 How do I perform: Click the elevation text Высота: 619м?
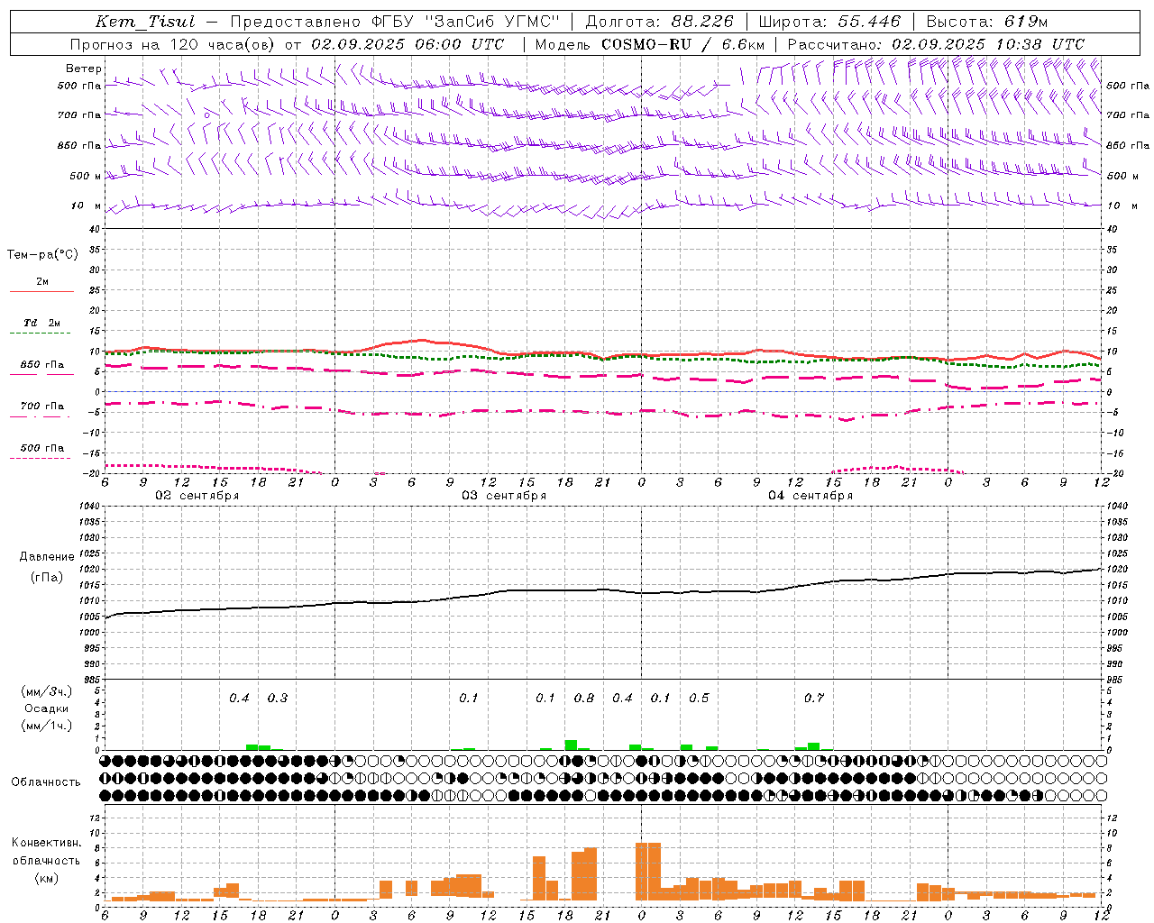tap(987, 22)
